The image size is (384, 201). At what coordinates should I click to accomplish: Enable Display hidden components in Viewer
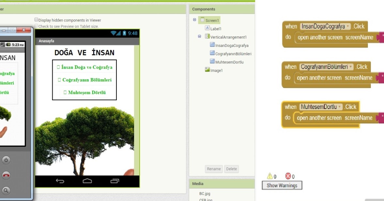36,20
